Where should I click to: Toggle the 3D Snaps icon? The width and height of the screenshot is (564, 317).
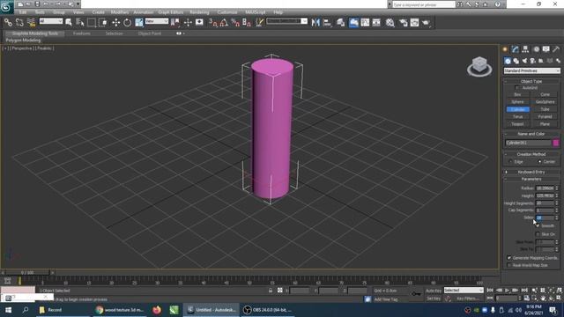(213, 23)
